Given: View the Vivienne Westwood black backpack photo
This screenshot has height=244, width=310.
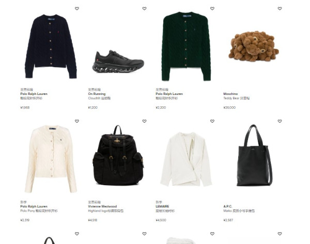Looking at the screenshot, I should coord(118,155).
